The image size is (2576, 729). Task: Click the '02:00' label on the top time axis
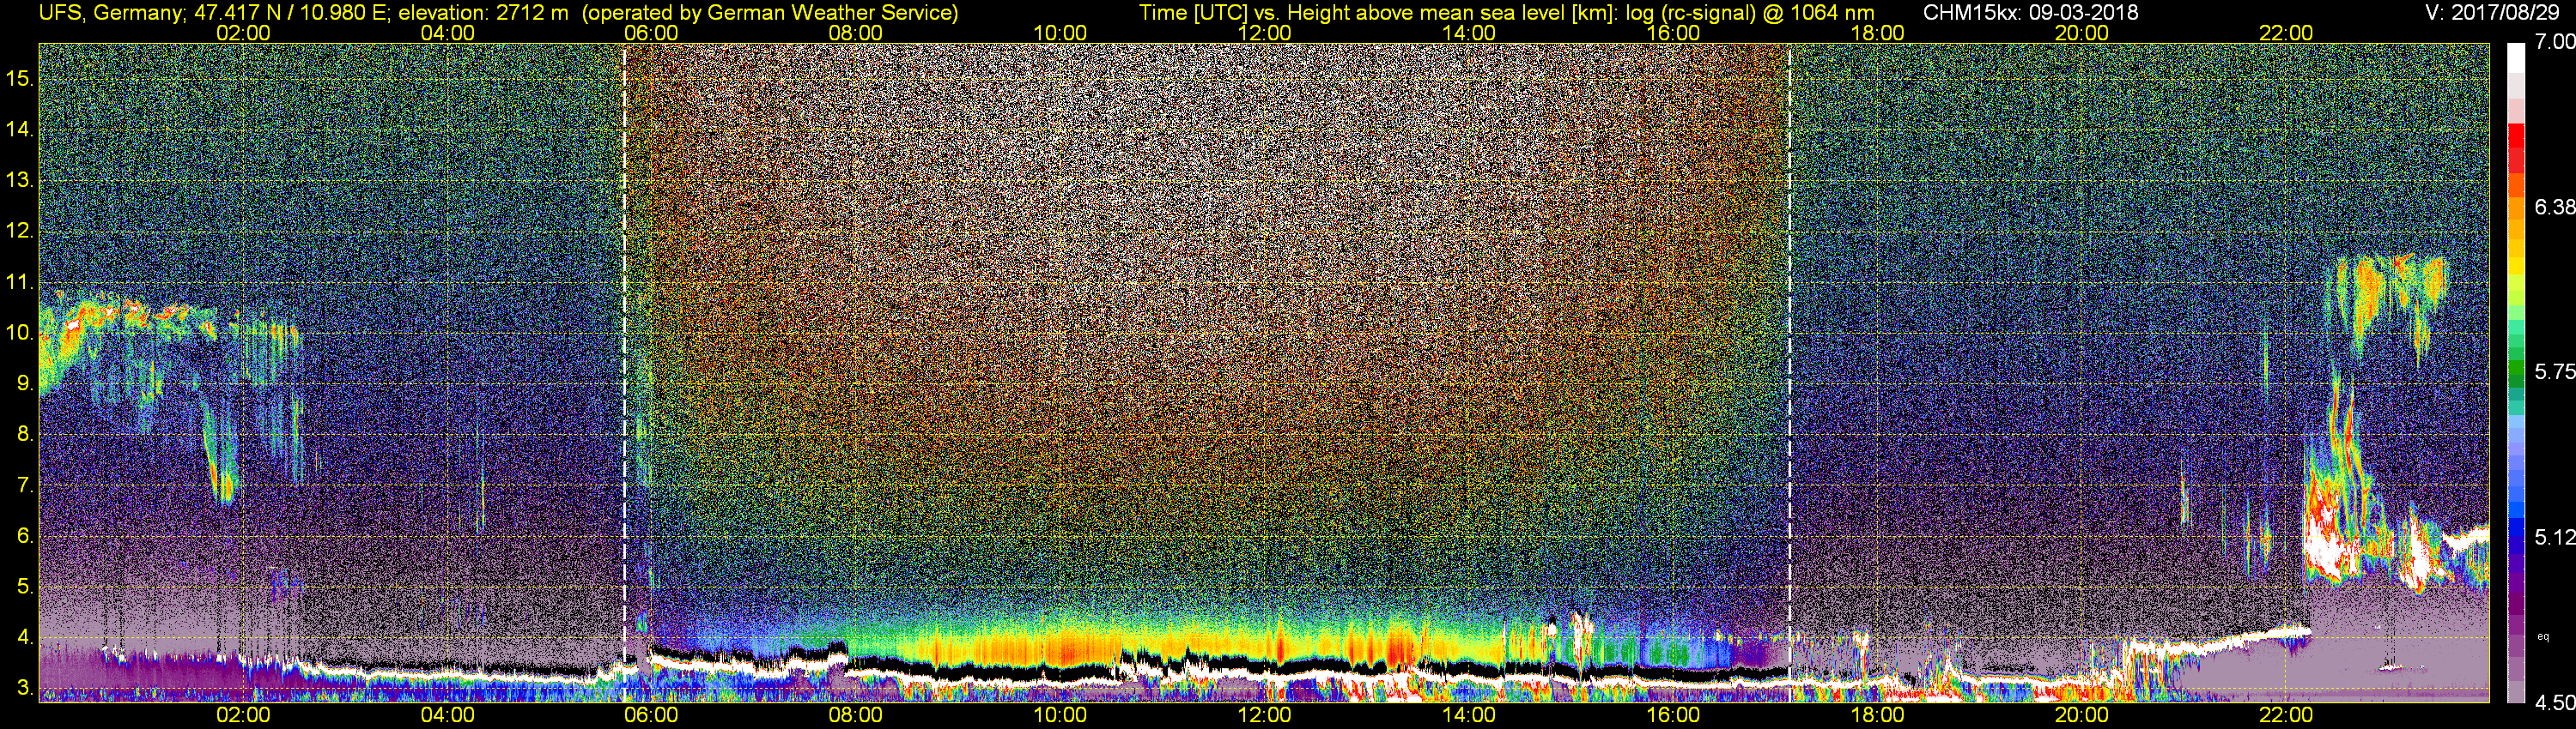pyautogui.click(x=243, y=33)
